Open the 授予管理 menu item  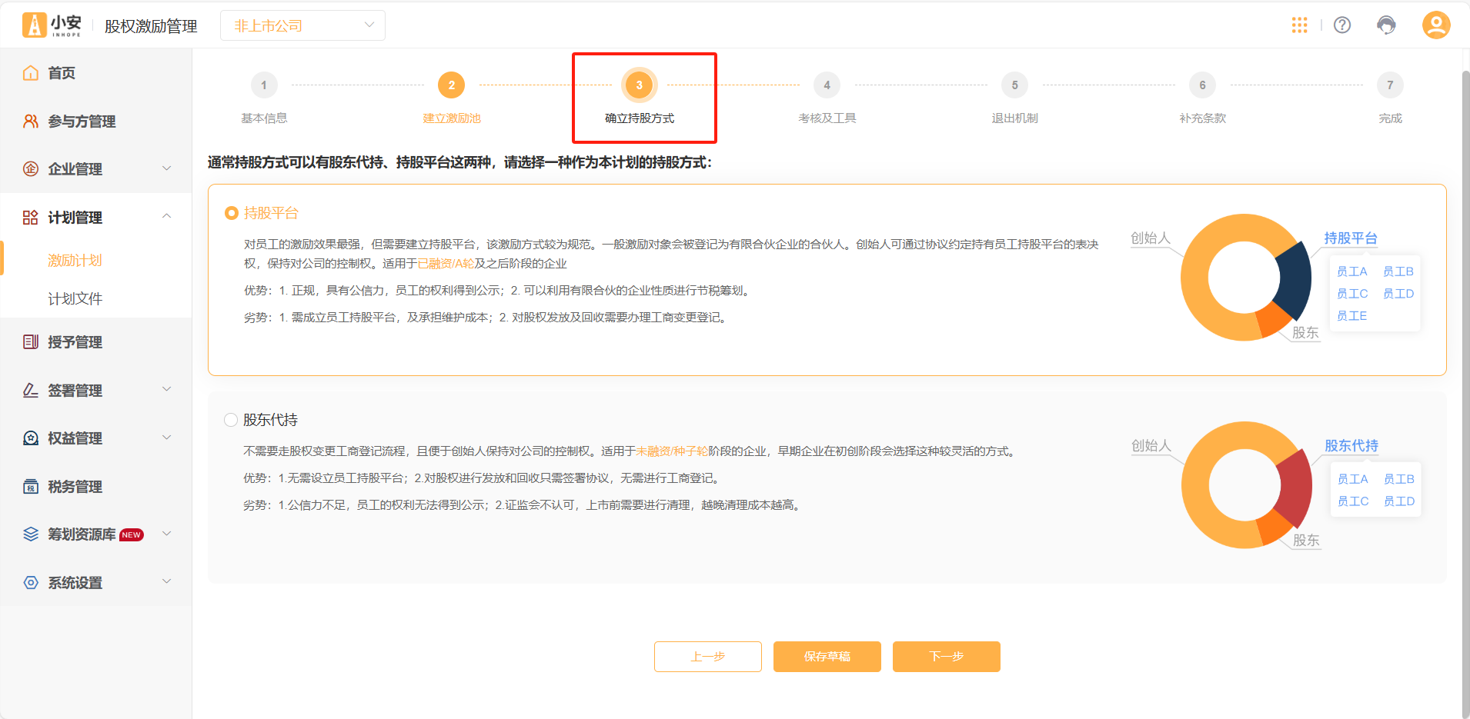95,342
